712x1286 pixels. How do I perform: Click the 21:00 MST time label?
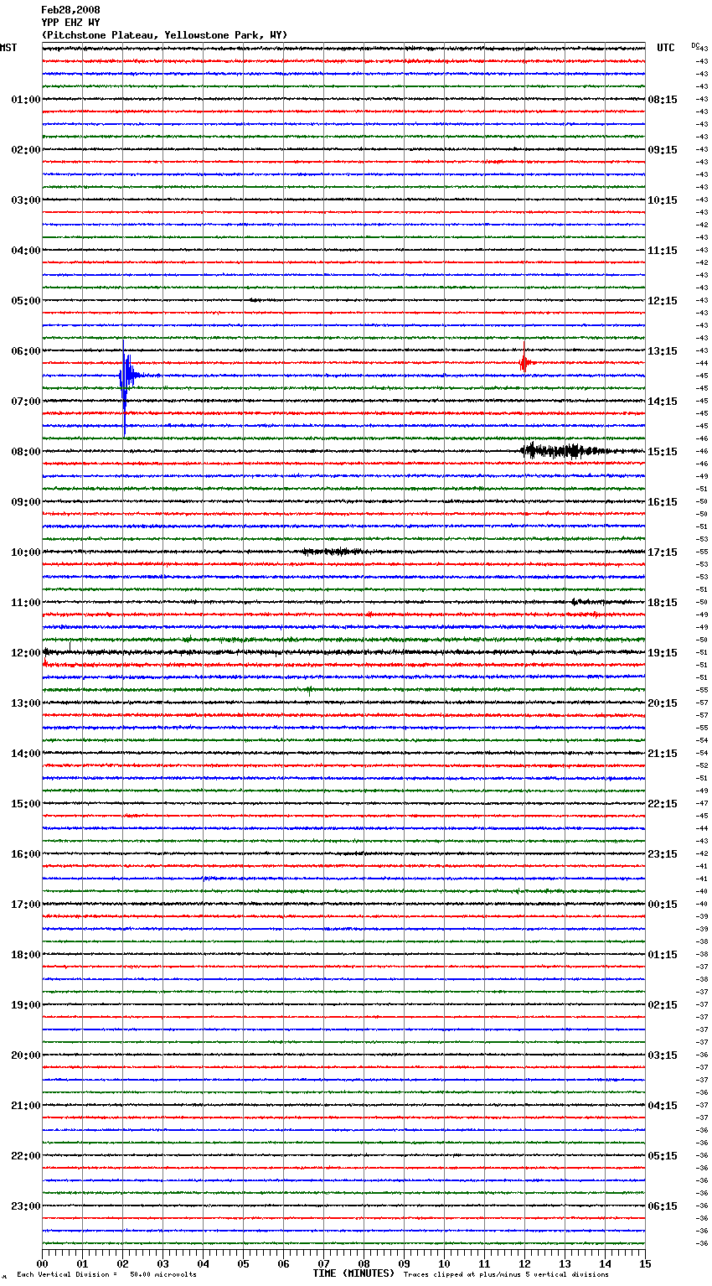click(x=26, y=1106)
